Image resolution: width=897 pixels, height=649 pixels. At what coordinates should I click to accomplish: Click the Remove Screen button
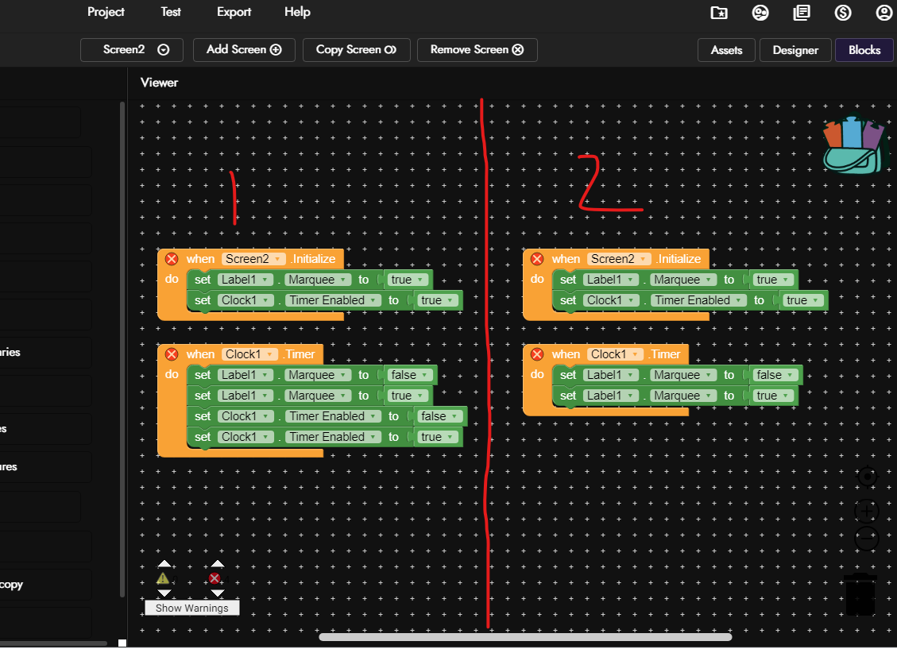(x=477, y=49)
